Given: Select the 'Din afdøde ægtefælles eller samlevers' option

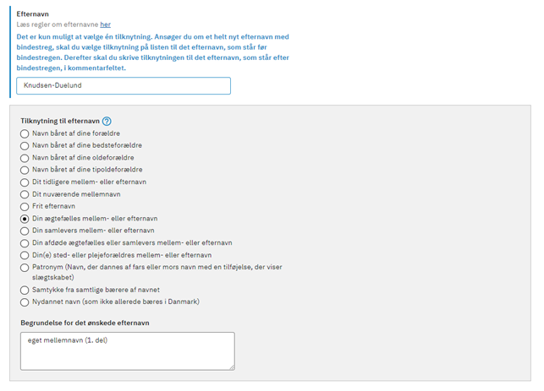Looking at the screenshot, I should coord(25,243).
